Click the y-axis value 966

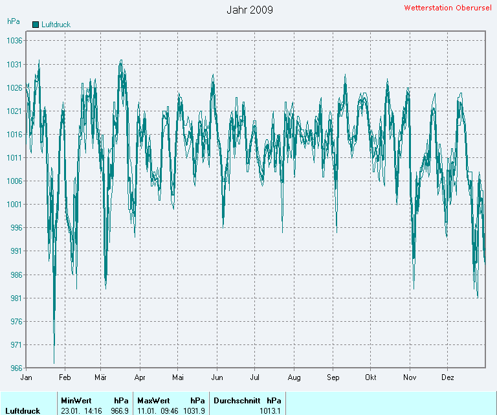coord(16,368)
